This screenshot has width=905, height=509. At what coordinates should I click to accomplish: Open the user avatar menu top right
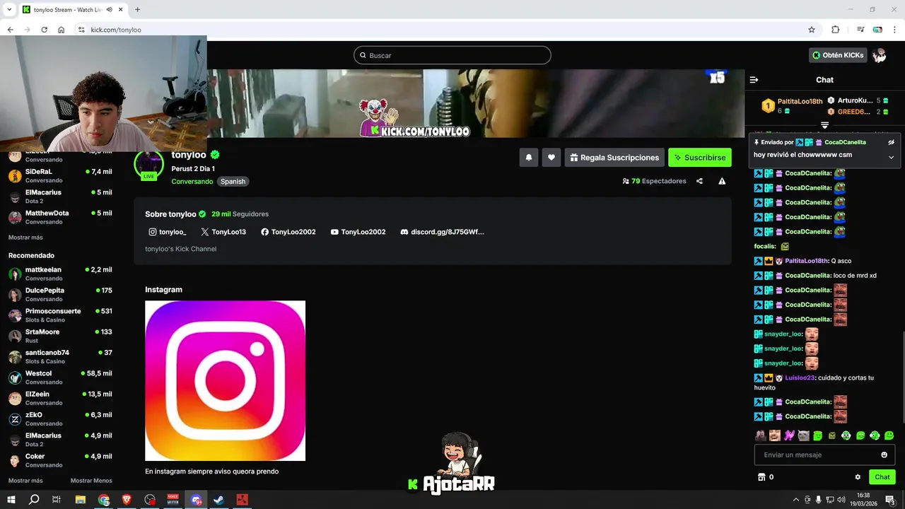coord(880,55)
